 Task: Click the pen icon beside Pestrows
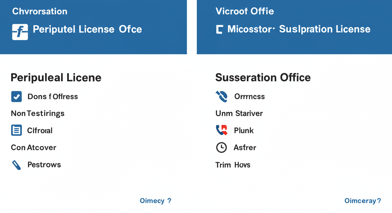coord(16,165)
